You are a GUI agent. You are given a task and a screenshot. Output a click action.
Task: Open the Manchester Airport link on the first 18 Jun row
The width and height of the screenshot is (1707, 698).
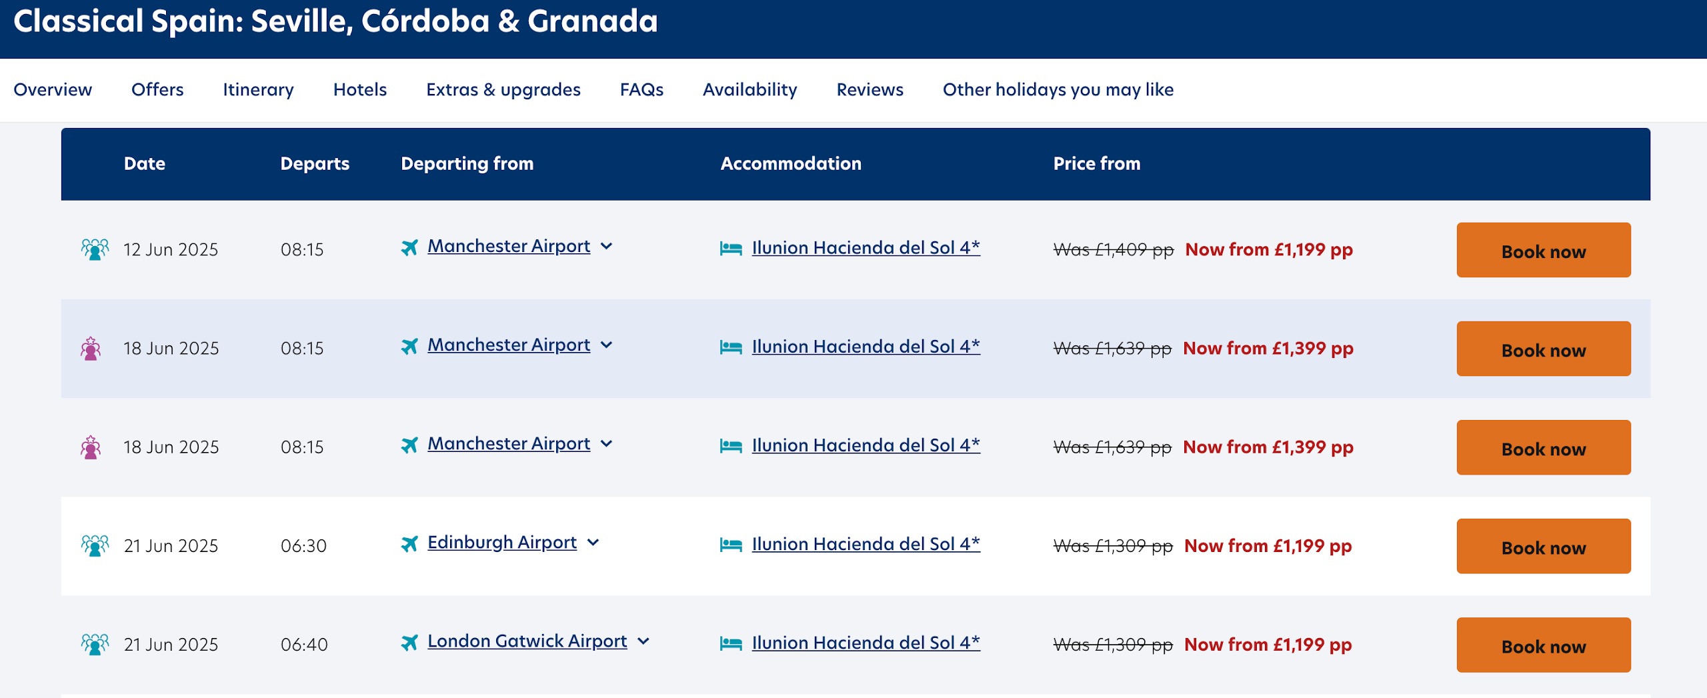click(509, 345)
